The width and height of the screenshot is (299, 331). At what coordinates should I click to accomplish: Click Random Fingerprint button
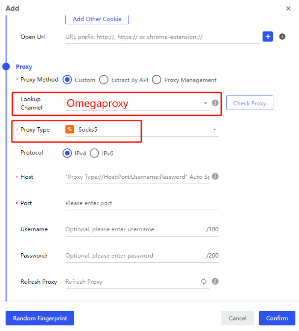pyautogui.click(x=40, y=318)
